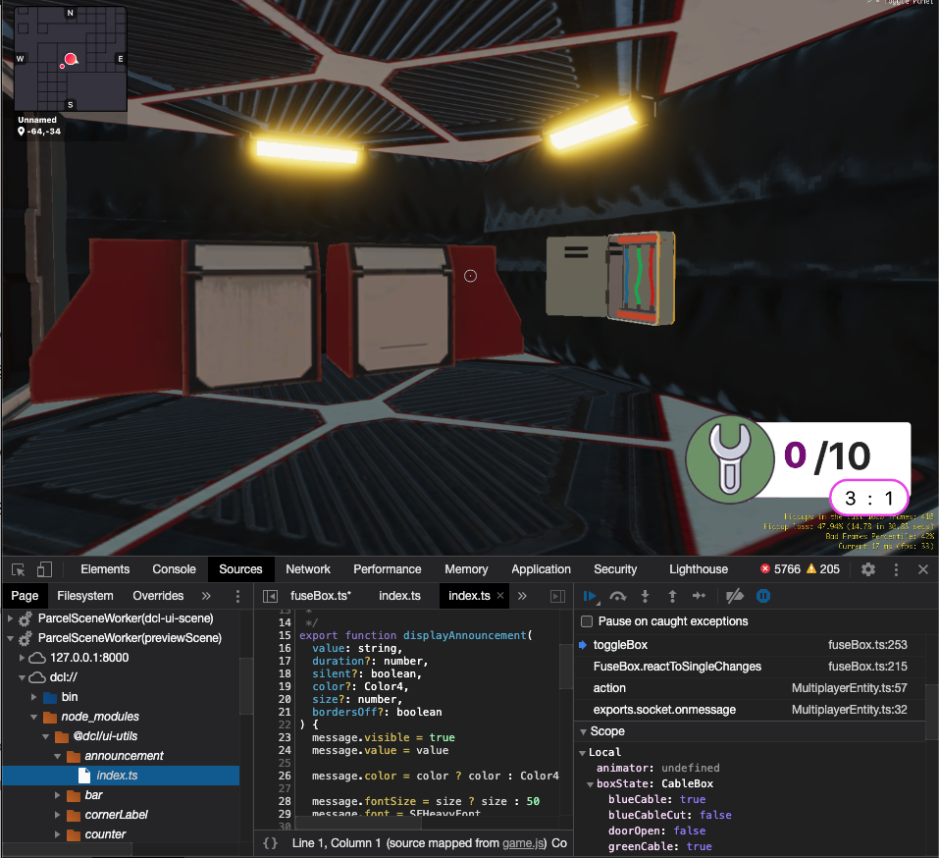Viewport: 939px width, 858px height.
Task: Open the Network tab
Action: click(308, 569)
